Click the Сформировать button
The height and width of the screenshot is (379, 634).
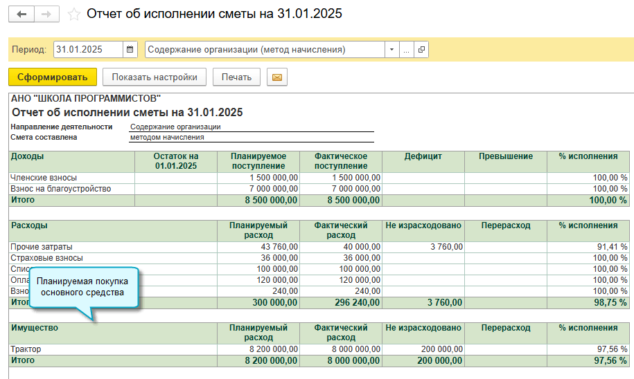coord(53,77)
